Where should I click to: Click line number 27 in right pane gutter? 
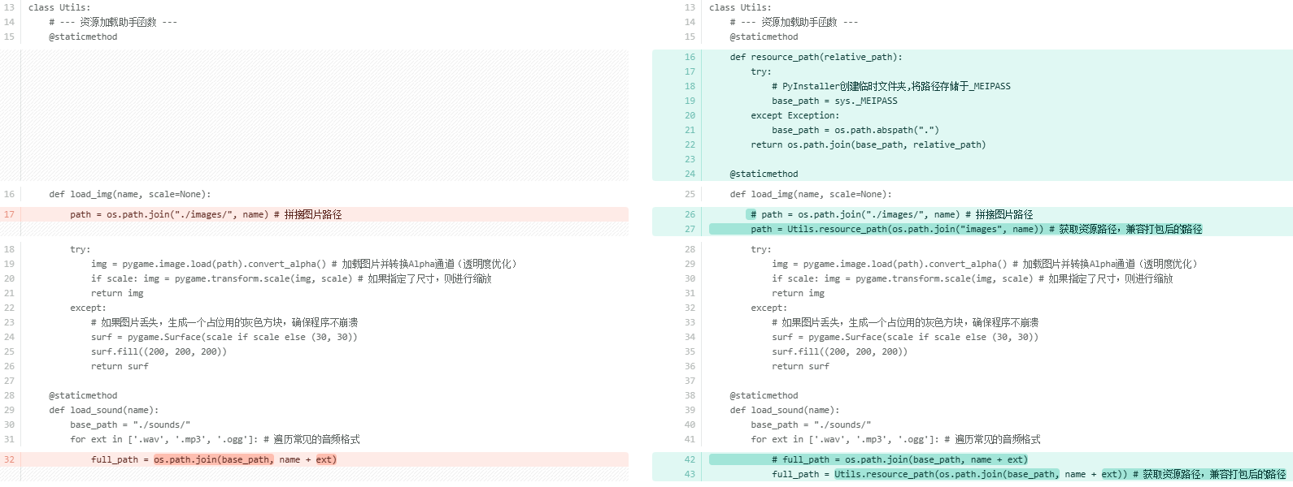[x=690, y=230]
